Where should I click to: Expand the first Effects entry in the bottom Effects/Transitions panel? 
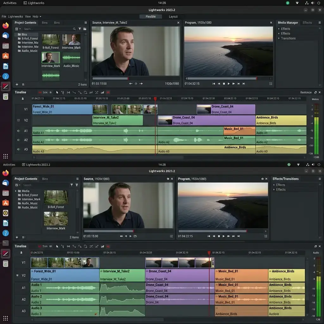coord(274,185)
